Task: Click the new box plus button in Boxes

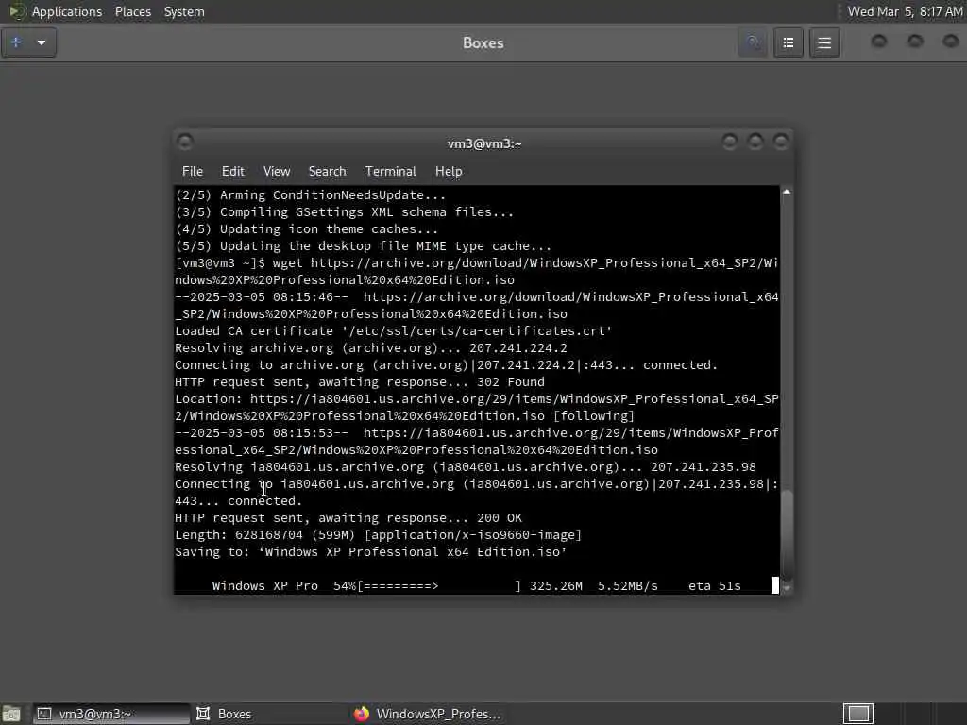Action: coord(17,42)
